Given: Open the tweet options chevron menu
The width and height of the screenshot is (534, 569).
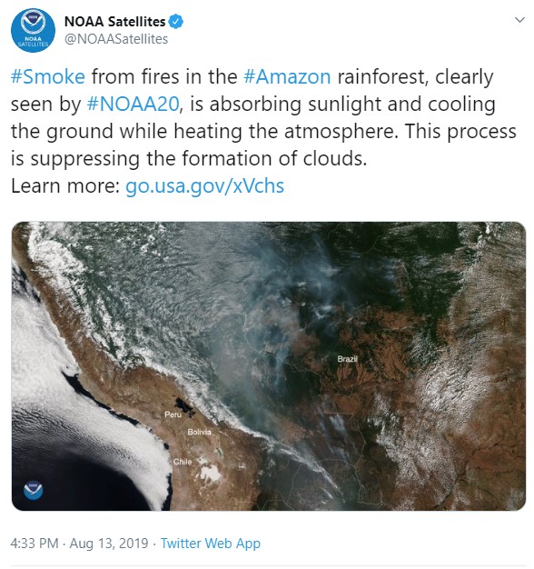Looking at the screenshot, I should (x=519, y=20).
